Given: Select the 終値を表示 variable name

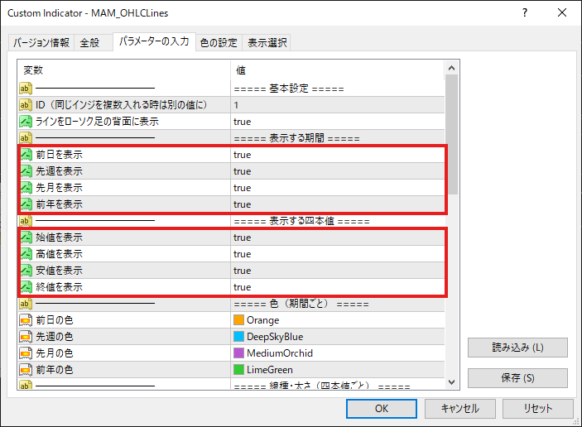Looking at the screenshot, I should point(59,287).
